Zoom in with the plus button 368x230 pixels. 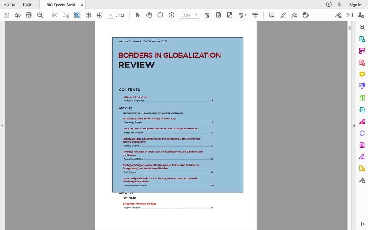[x=171, y=15]
